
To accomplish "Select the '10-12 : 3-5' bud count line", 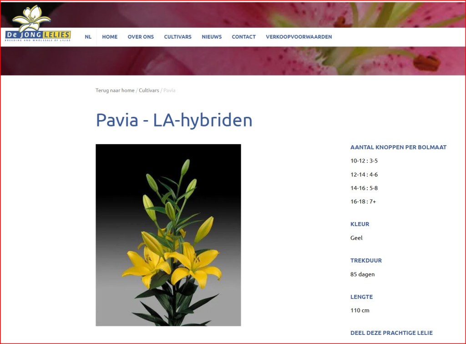I will point(364,161).
